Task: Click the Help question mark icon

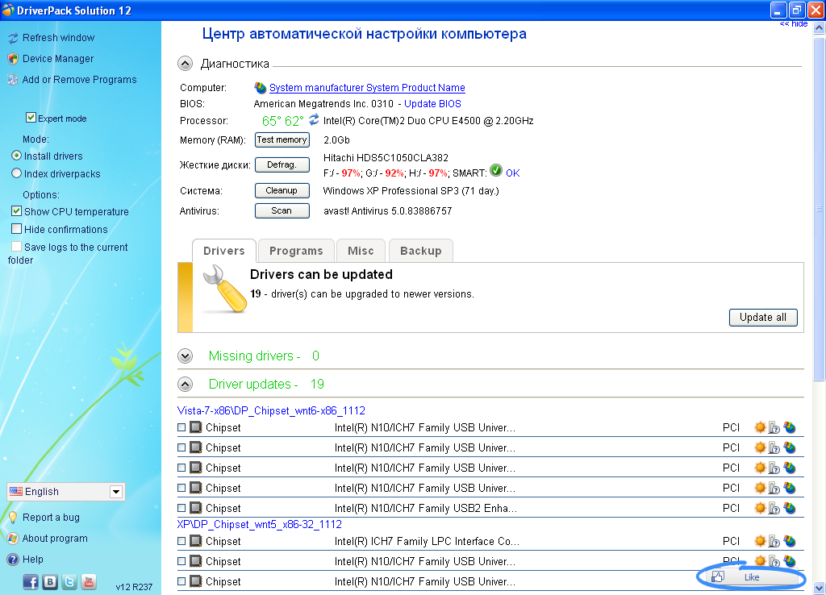Action: tap(13, 560)
